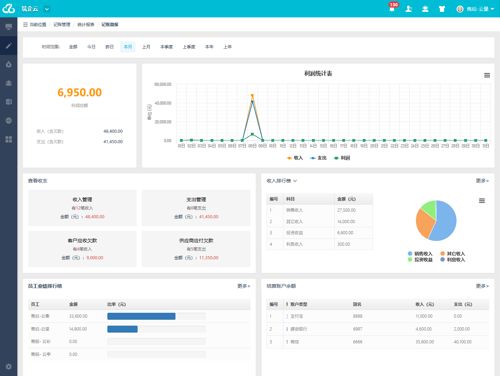The height and width of the screenshot is (376, 500).
Task: Open the money bag sidebar icon
Action: click(9, 64)
